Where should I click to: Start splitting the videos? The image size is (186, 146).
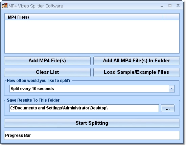[92, 123]
